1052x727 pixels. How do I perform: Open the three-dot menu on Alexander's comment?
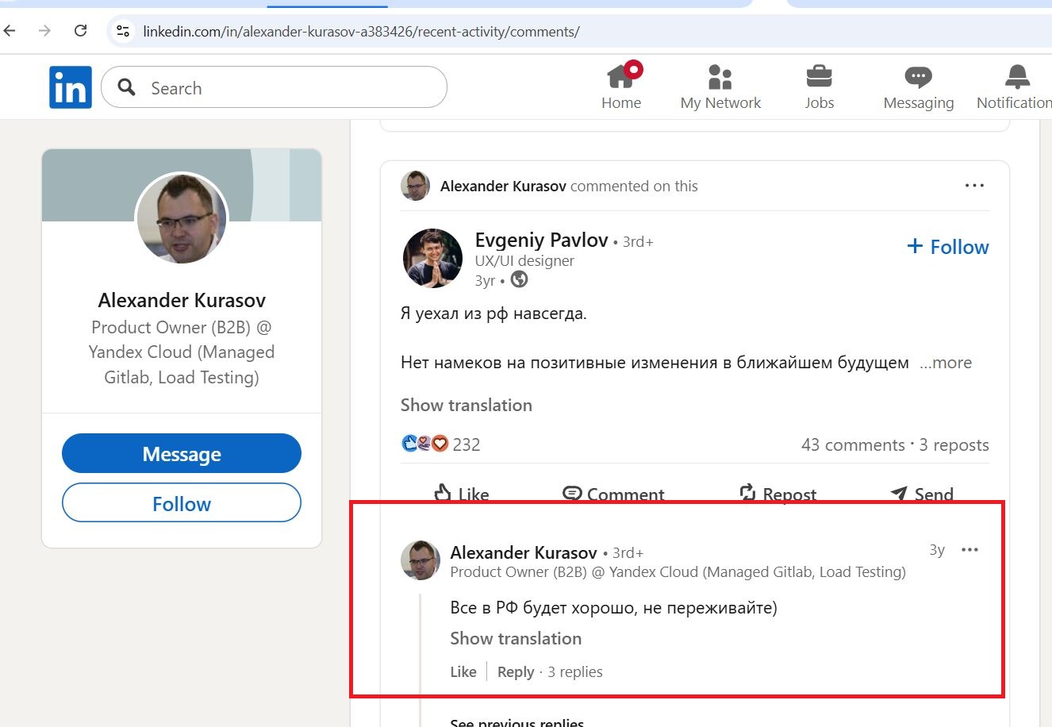pyautogui.click(x=969, y=550)
